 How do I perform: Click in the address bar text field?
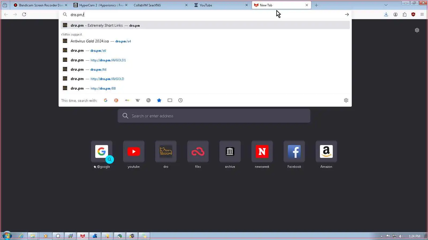coord(205,15)
